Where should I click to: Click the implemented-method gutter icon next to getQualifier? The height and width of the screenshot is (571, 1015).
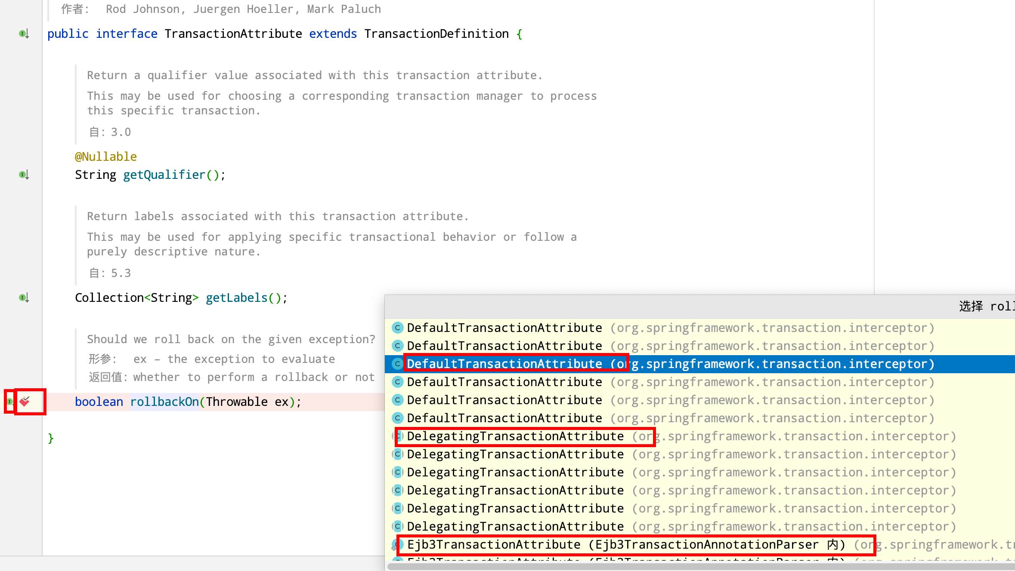(x=24, y=175)
